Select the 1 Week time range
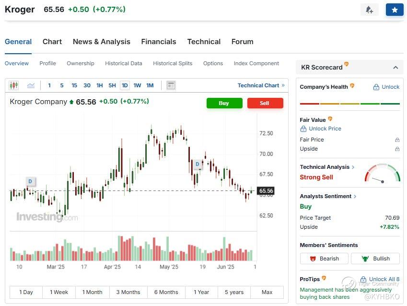Screen dimensions: 407x306 tap(59, 292)
